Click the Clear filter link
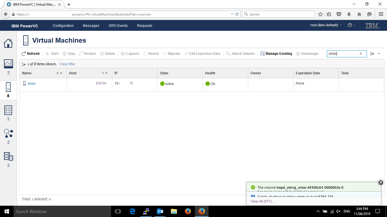This screenshot has height=217, width=387. 67,64
